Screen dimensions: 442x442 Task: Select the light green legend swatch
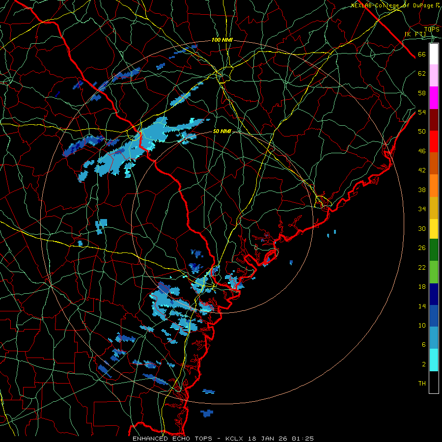[x=434, y=272]
